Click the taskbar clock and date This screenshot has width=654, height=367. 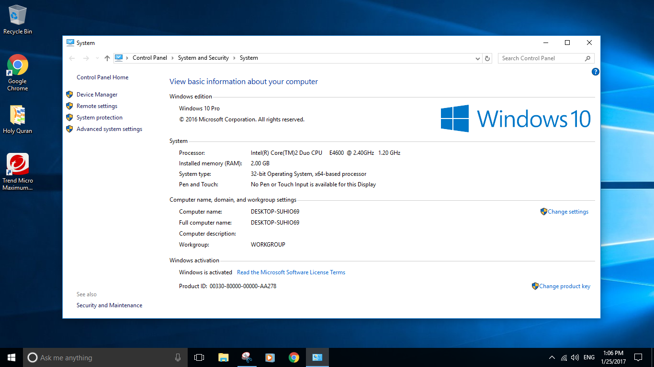coord(614,357)
